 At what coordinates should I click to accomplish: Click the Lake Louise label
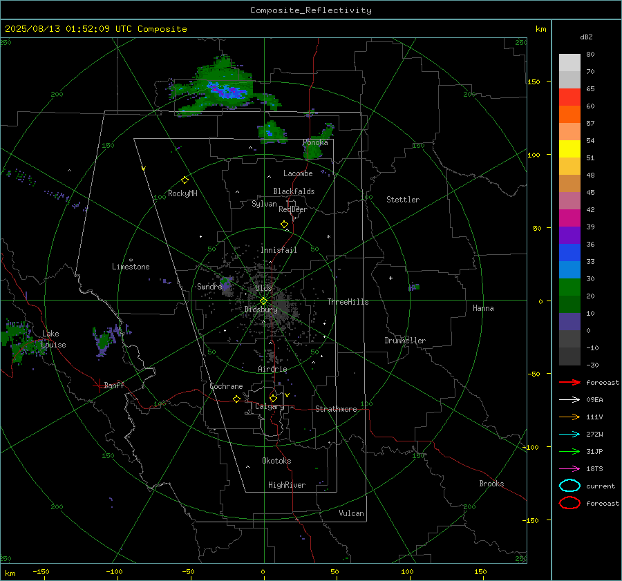click(53, 339)
